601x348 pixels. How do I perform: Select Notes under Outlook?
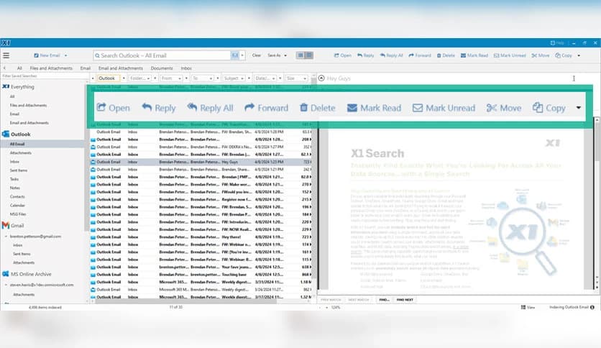15,188
